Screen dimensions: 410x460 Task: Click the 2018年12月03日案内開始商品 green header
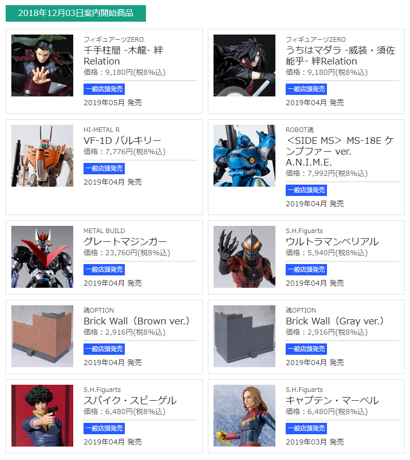point(76,13)
